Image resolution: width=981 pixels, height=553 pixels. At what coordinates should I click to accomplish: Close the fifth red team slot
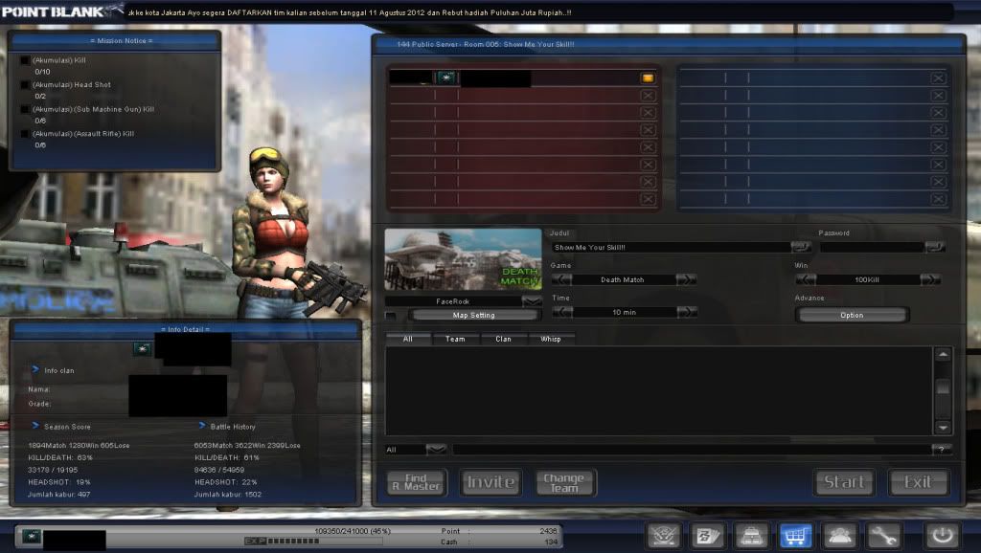648,147
